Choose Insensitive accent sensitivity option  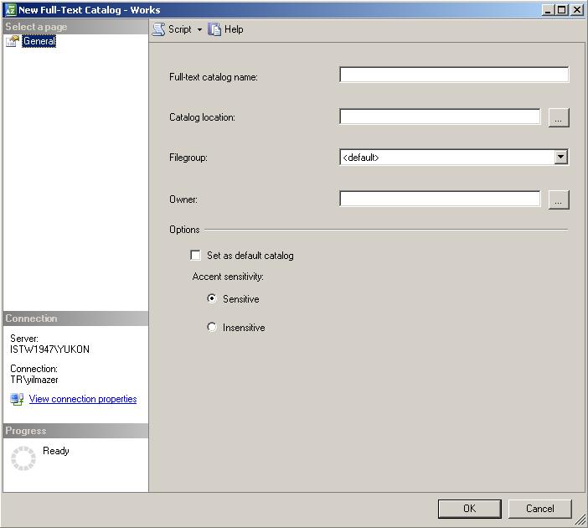pos(212,327)
